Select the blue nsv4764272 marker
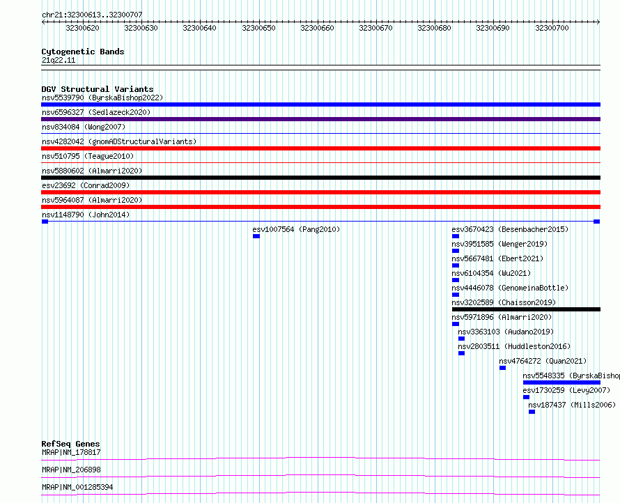Screen dimensions: 620x503 coord(502,368)
